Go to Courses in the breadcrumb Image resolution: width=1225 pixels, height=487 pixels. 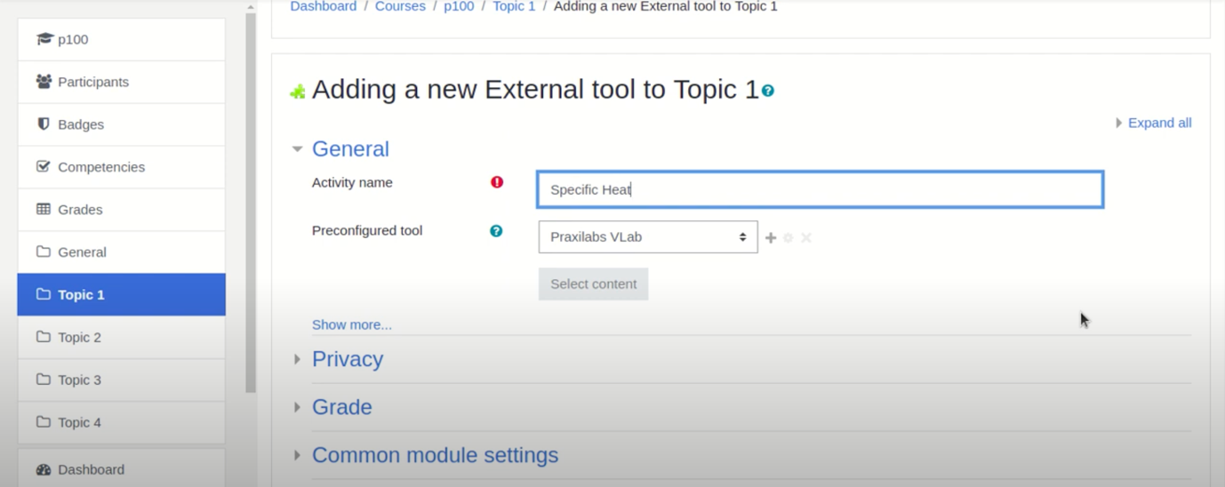pyautogui.click(x=400, y=6)
